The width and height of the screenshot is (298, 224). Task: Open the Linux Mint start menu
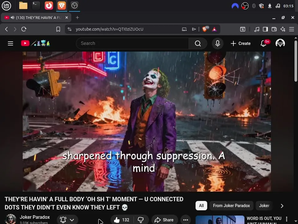6,6
